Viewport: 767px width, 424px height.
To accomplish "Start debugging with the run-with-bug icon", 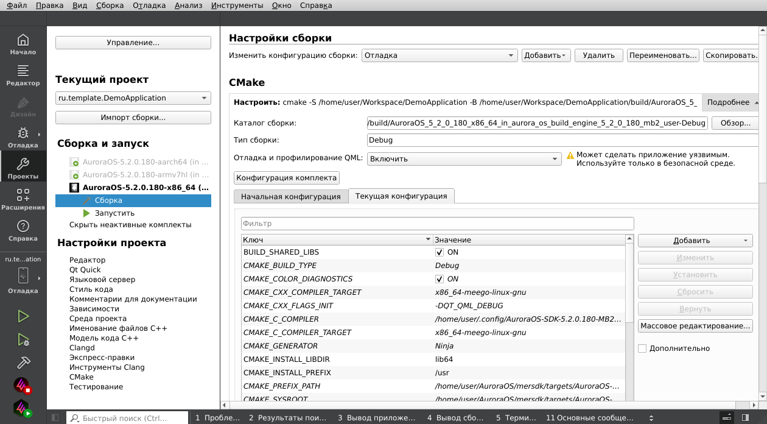I will (x=23, y=340).
